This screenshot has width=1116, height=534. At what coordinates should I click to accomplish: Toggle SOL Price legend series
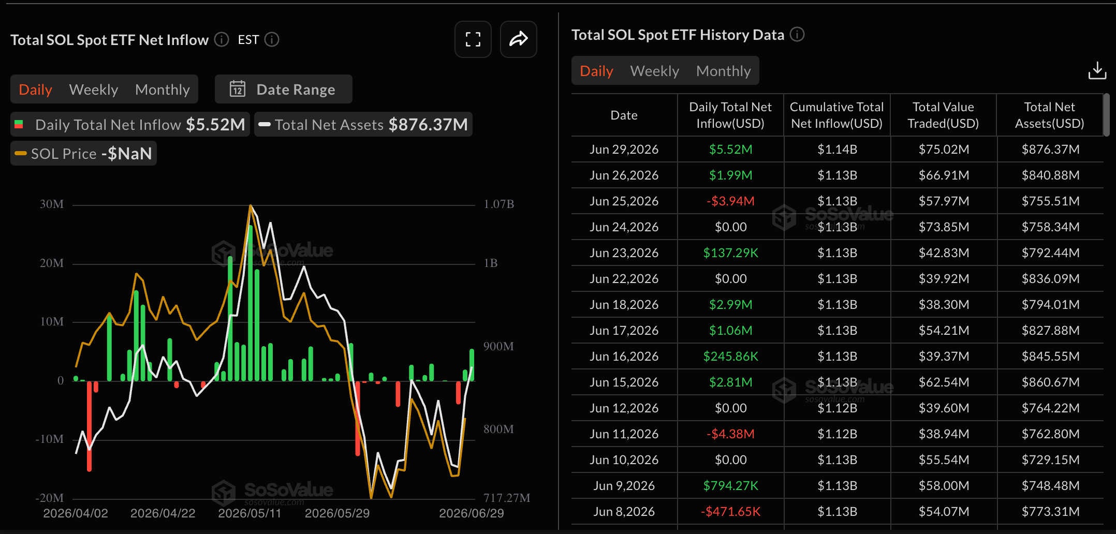(x=83, y=154)
